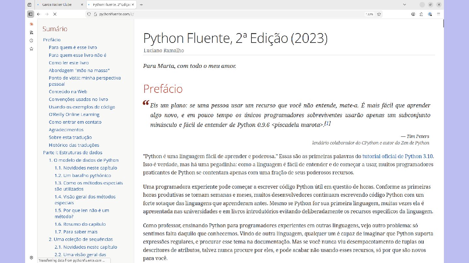The image size is (469, 263).
Task: Click the author name 'Luciano Ramalho'
Action: [x=164, y=51]
